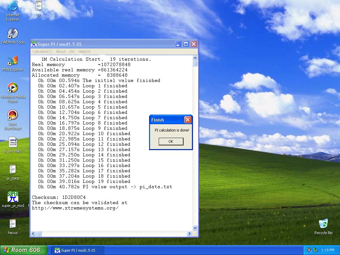Click the http://www.xtremesystems.org/ text
Screen dimensions: 340x255
pos(75,208)
